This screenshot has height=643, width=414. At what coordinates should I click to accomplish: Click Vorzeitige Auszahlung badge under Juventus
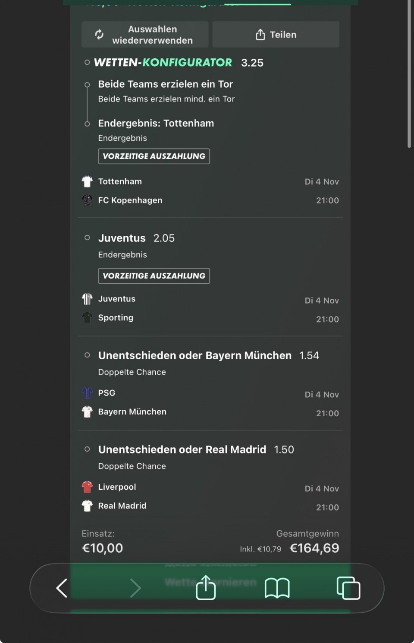154,276
